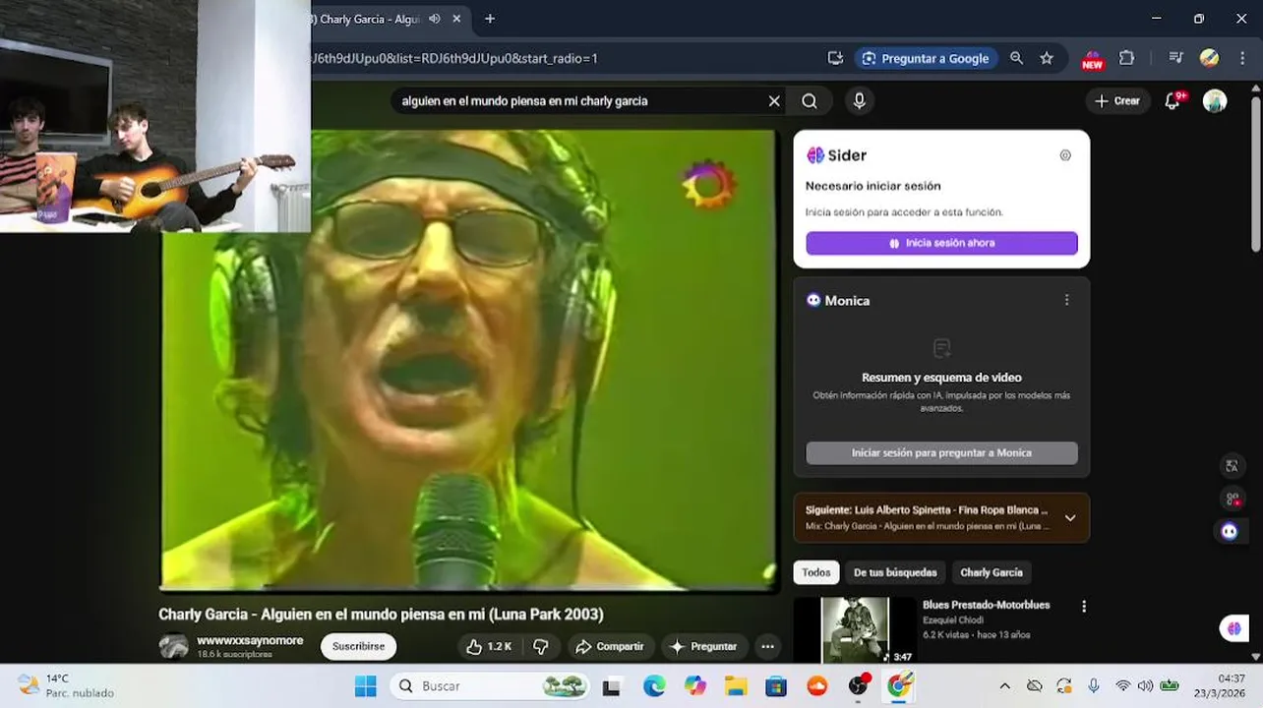The height and width of the screenshot is (708, 1263).
Task: Open Microsoft Store from taskbar
Action: coord(776,686)
